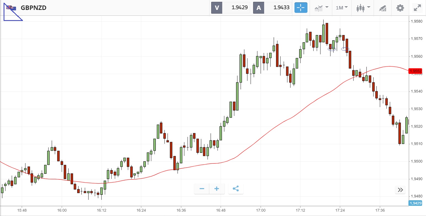Image resolution: width=426 pixels, height=216 pixels.
Task: Select the 1.9433 buy price field
Action: (x=278, y=8)
